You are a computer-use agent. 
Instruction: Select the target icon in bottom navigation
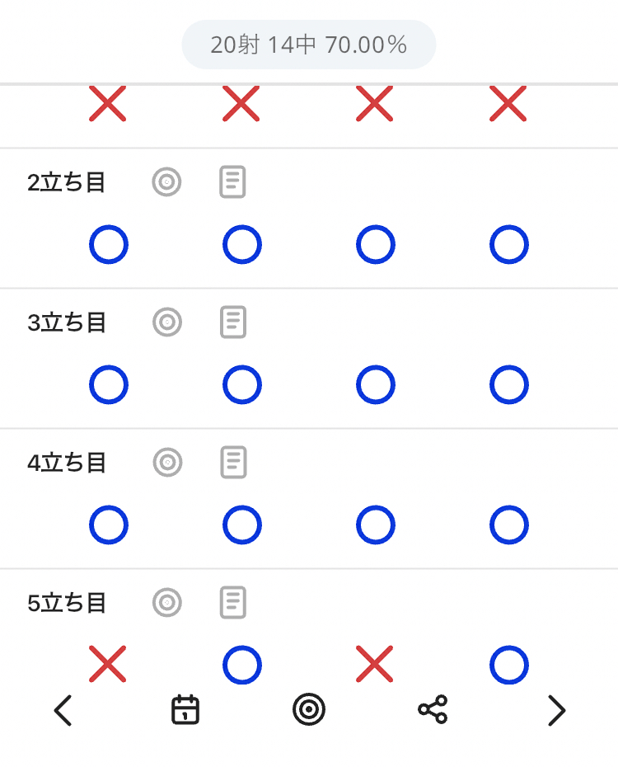click(309, 709)
